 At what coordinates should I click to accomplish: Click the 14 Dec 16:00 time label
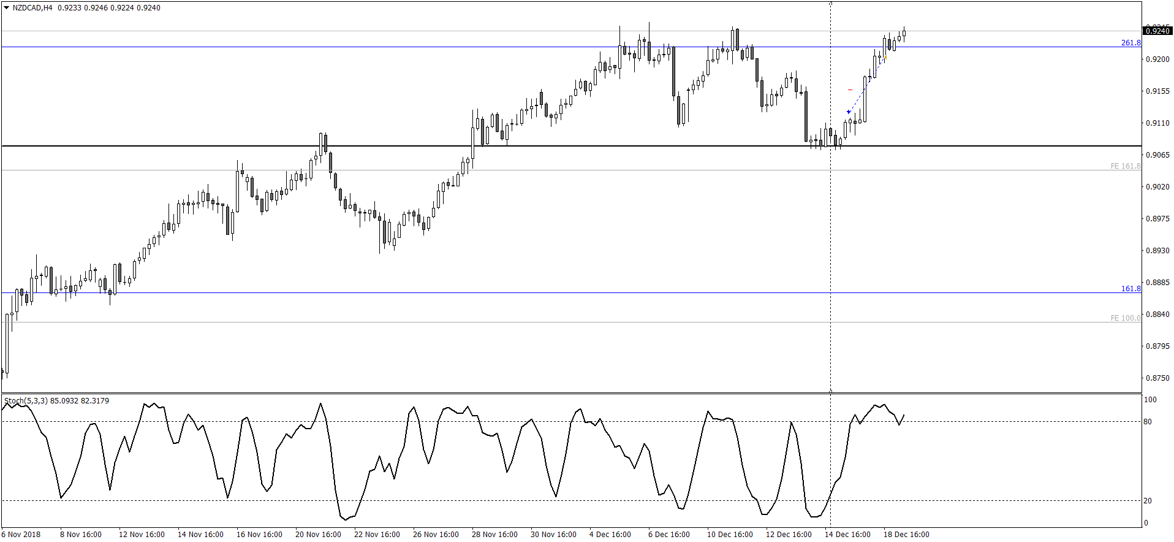(x=847, y=535)
